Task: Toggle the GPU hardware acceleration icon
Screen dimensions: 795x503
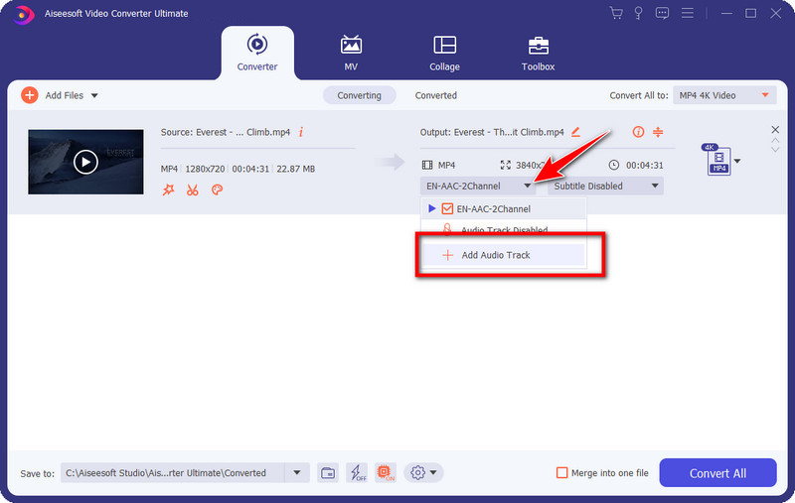Action: [387, 473]
